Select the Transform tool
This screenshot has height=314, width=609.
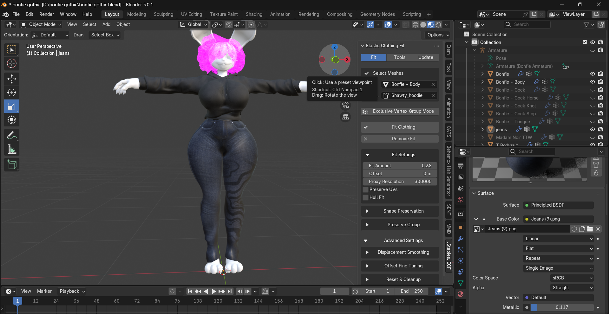[x=12, y=120]
